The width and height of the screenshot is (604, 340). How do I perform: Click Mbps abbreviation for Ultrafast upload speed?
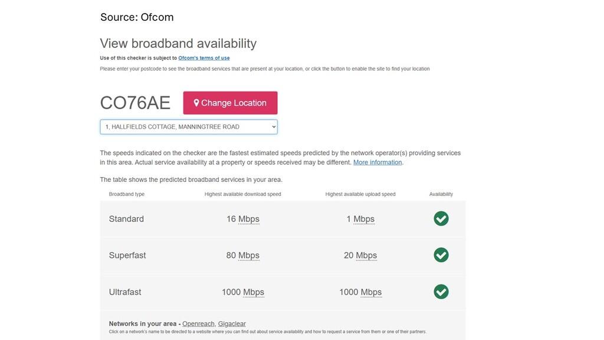pos(371,292)
